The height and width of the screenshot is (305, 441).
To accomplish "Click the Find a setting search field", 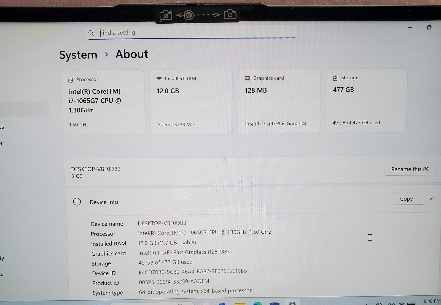I will (x=191, y=33).
